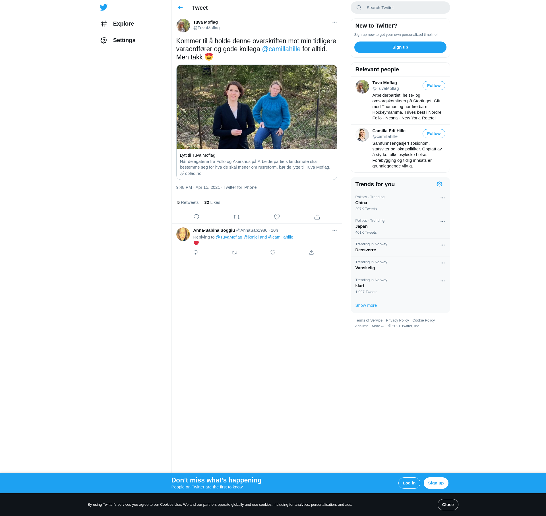Share the main tweet
The width and height of the screenshot is (546, 516).
[317, 217]
